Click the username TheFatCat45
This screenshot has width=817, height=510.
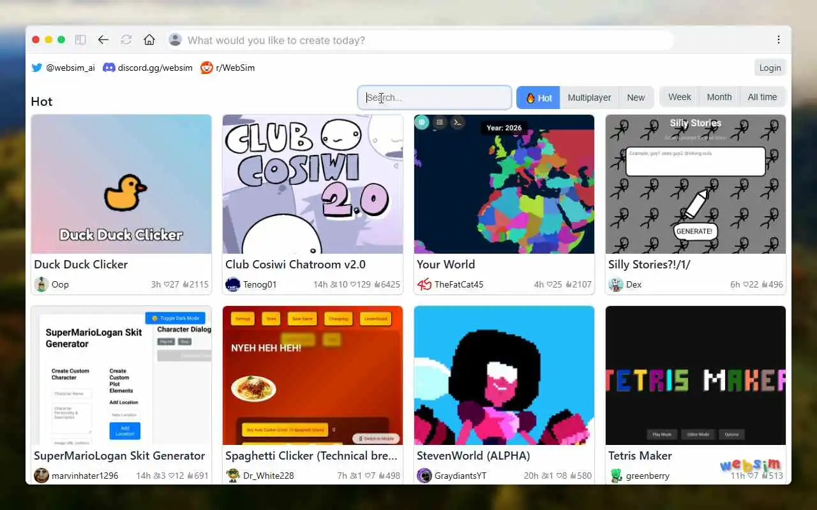459,284
